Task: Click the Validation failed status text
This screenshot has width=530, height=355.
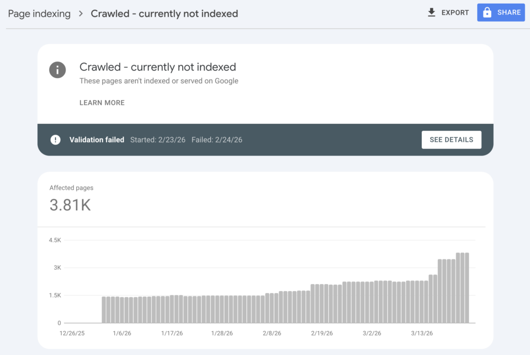Action: 97,140
